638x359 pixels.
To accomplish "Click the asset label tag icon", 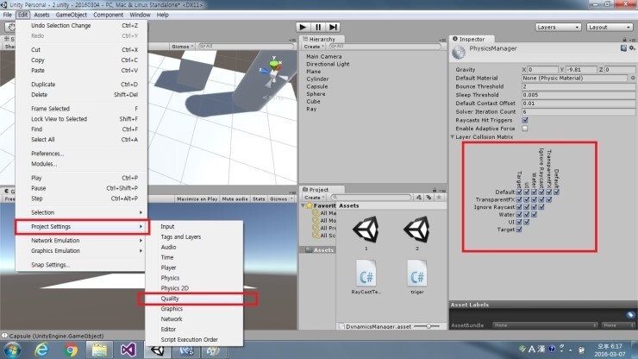I will click(630, 315).
